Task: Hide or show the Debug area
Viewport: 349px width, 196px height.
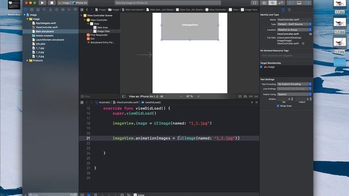Action: pos(299,3)
